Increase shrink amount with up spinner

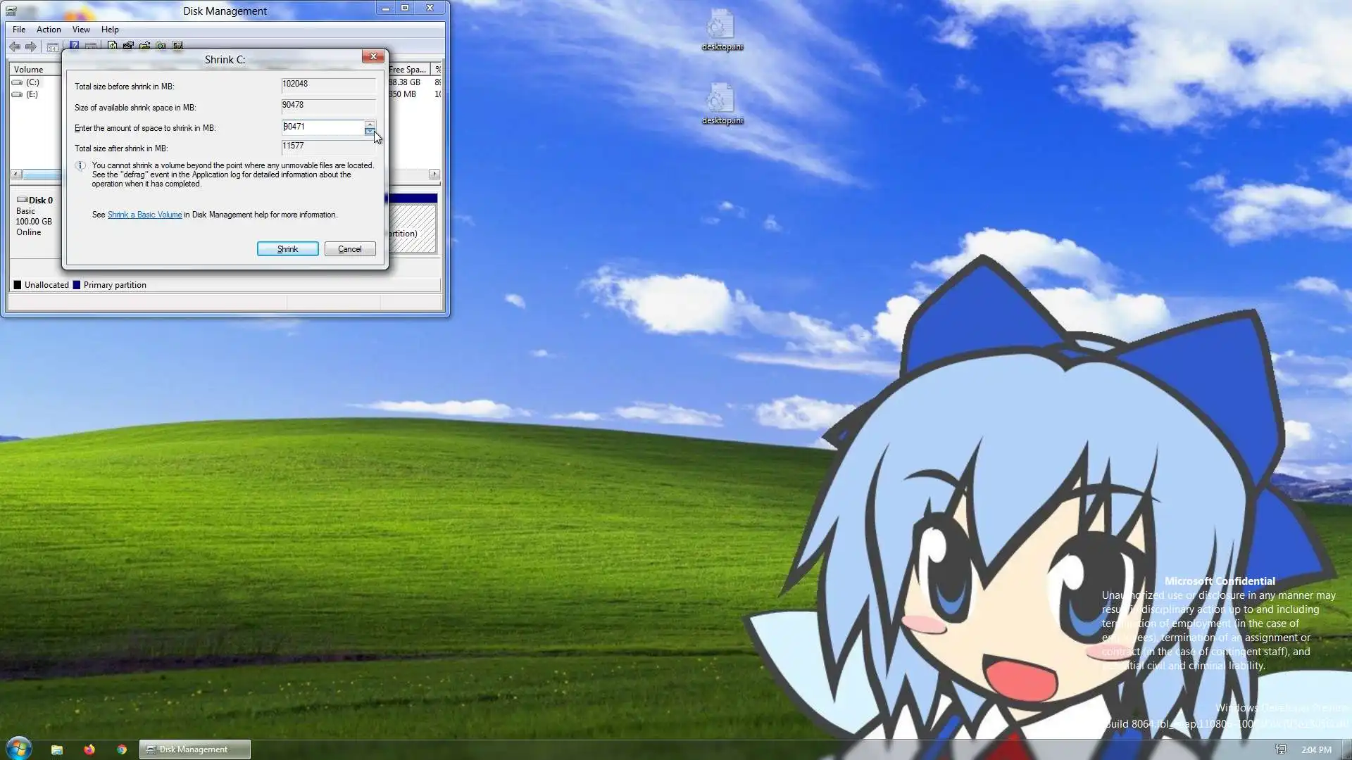[370, 124]
